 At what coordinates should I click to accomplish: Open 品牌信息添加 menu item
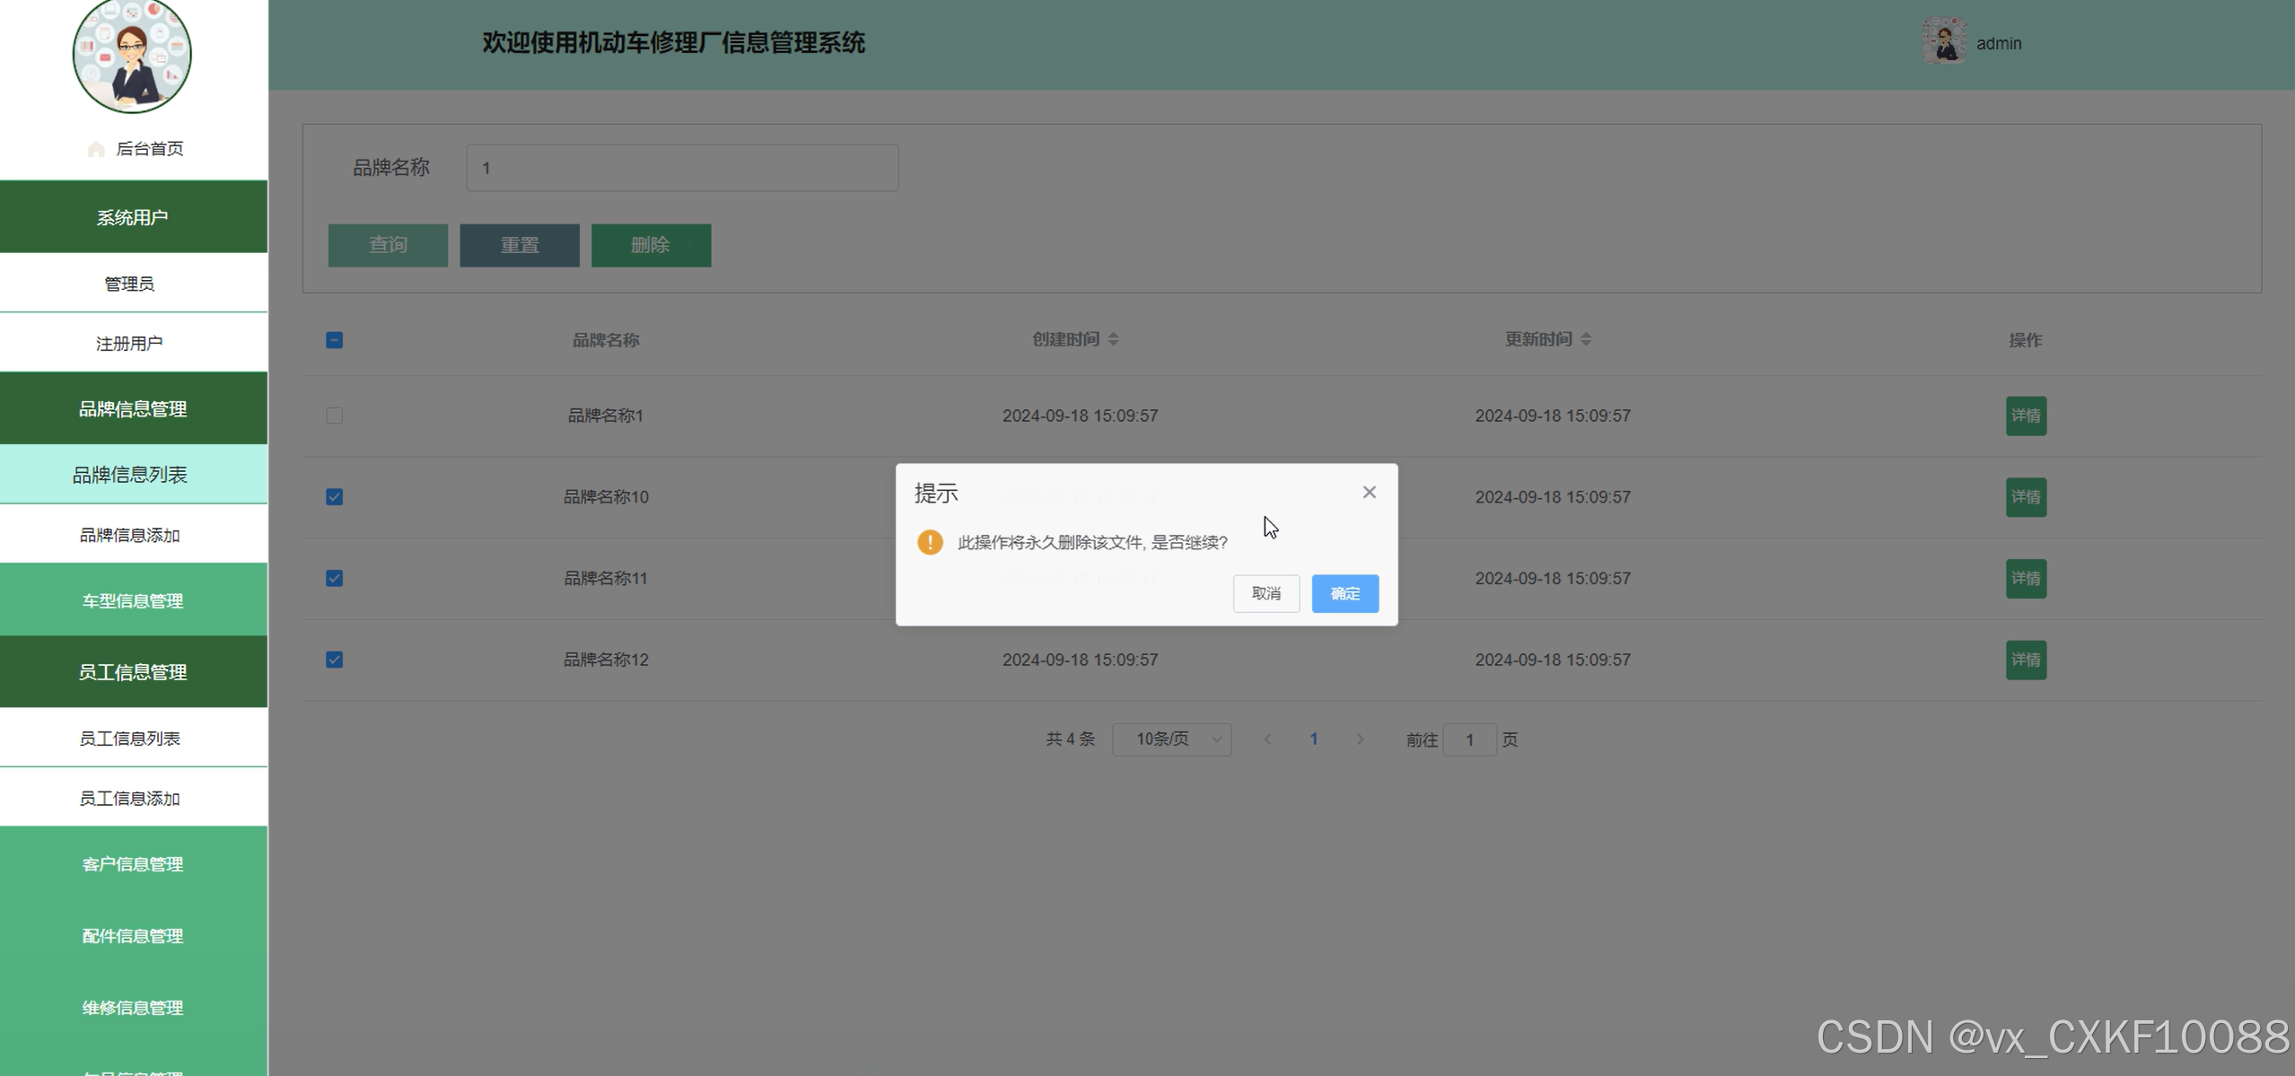(130, 535)
